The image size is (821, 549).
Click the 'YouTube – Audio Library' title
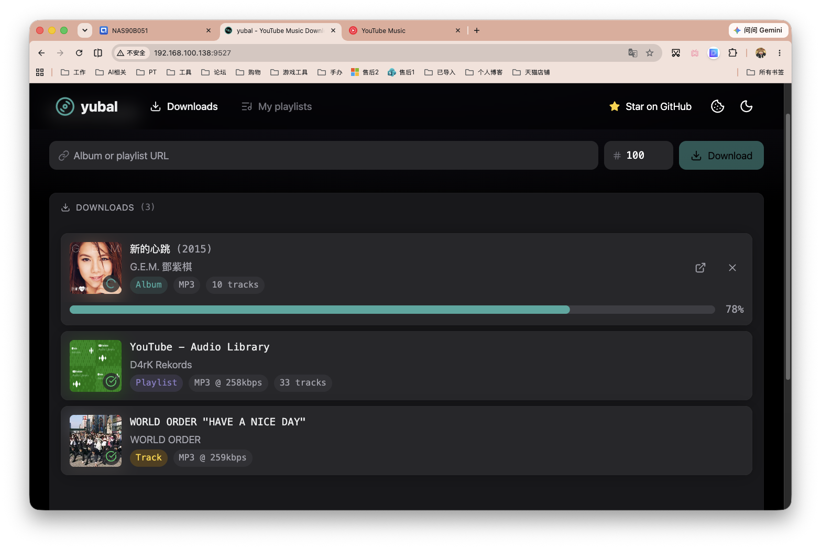[200, 347]
